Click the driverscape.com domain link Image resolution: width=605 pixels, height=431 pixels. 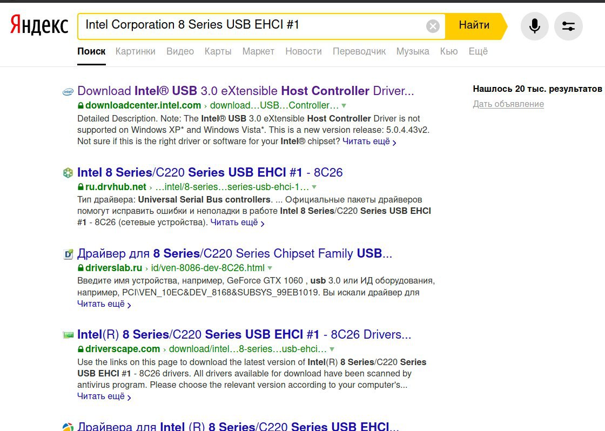click(123, 349)
